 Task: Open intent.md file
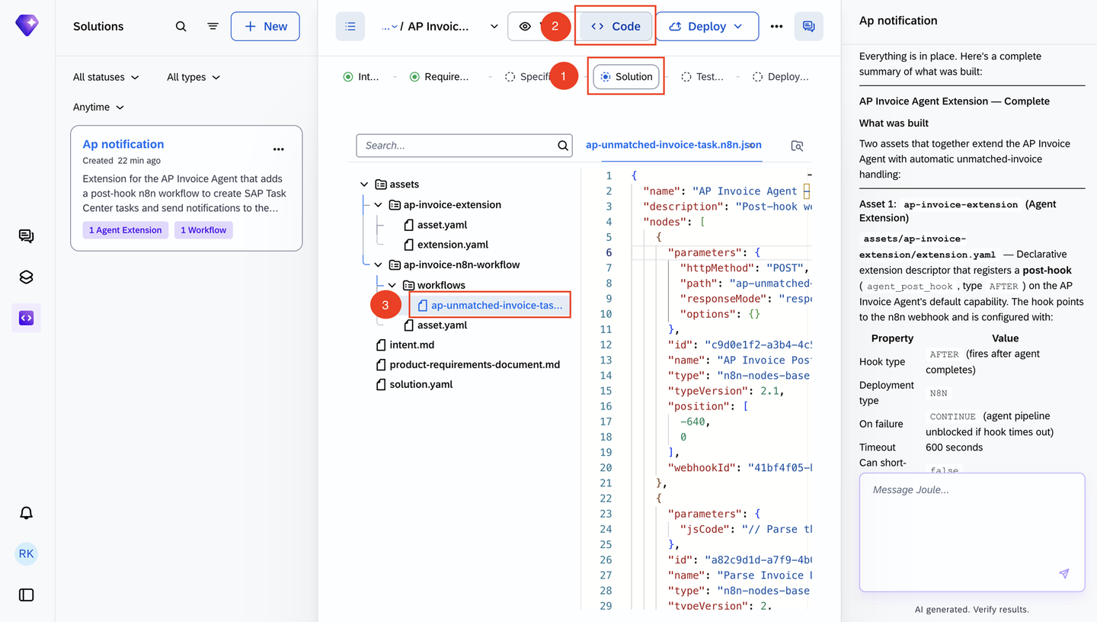(411, 345)
